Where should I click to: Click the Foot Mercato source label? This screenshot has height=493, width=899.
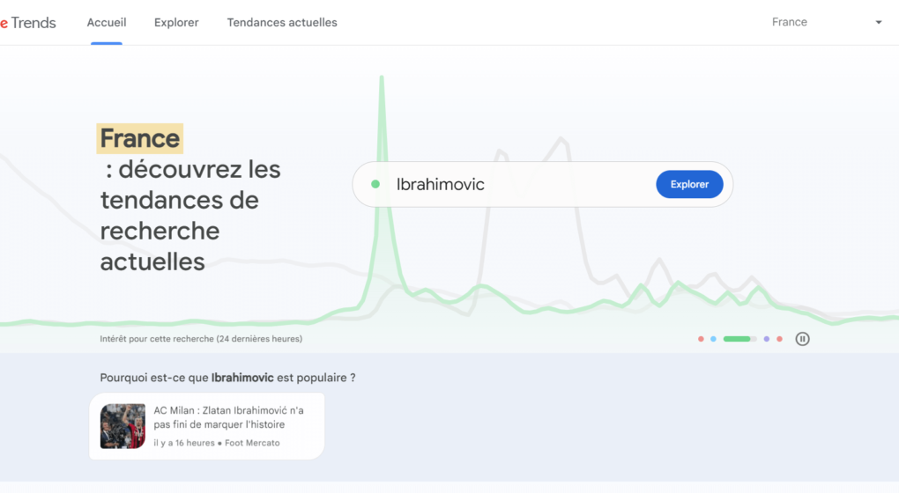pyautogui.click(x=252, y=443)
